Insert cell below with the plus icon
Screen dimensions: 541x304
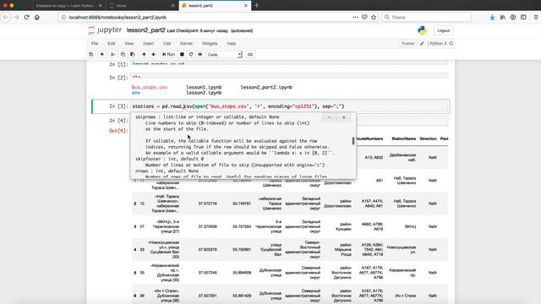click(x=101, y=54)
